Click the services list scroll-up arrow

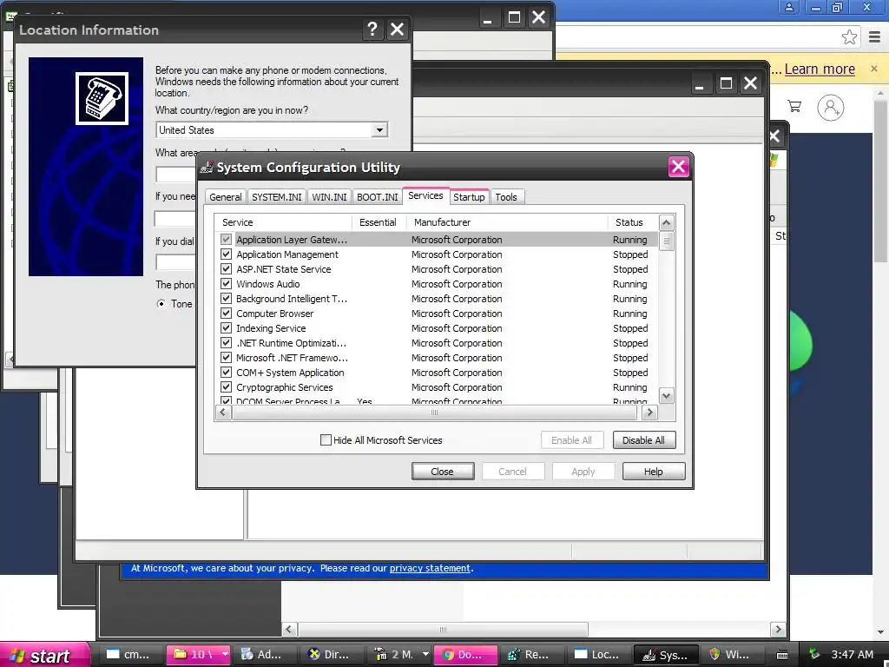(667, 222)
